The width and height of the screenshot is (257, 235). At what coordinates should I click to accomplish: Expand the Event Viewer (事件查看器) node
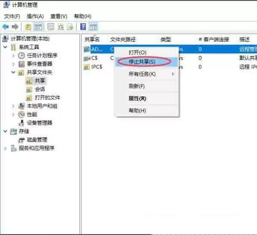13,64
